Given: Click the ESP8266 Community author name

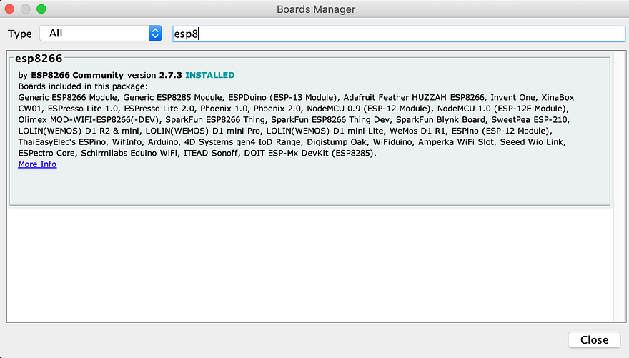Looking at the screenshot, I should pos(77,75).
